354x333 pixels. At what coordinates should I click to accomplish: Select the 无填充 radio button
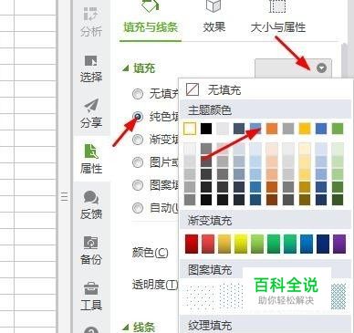138,94
